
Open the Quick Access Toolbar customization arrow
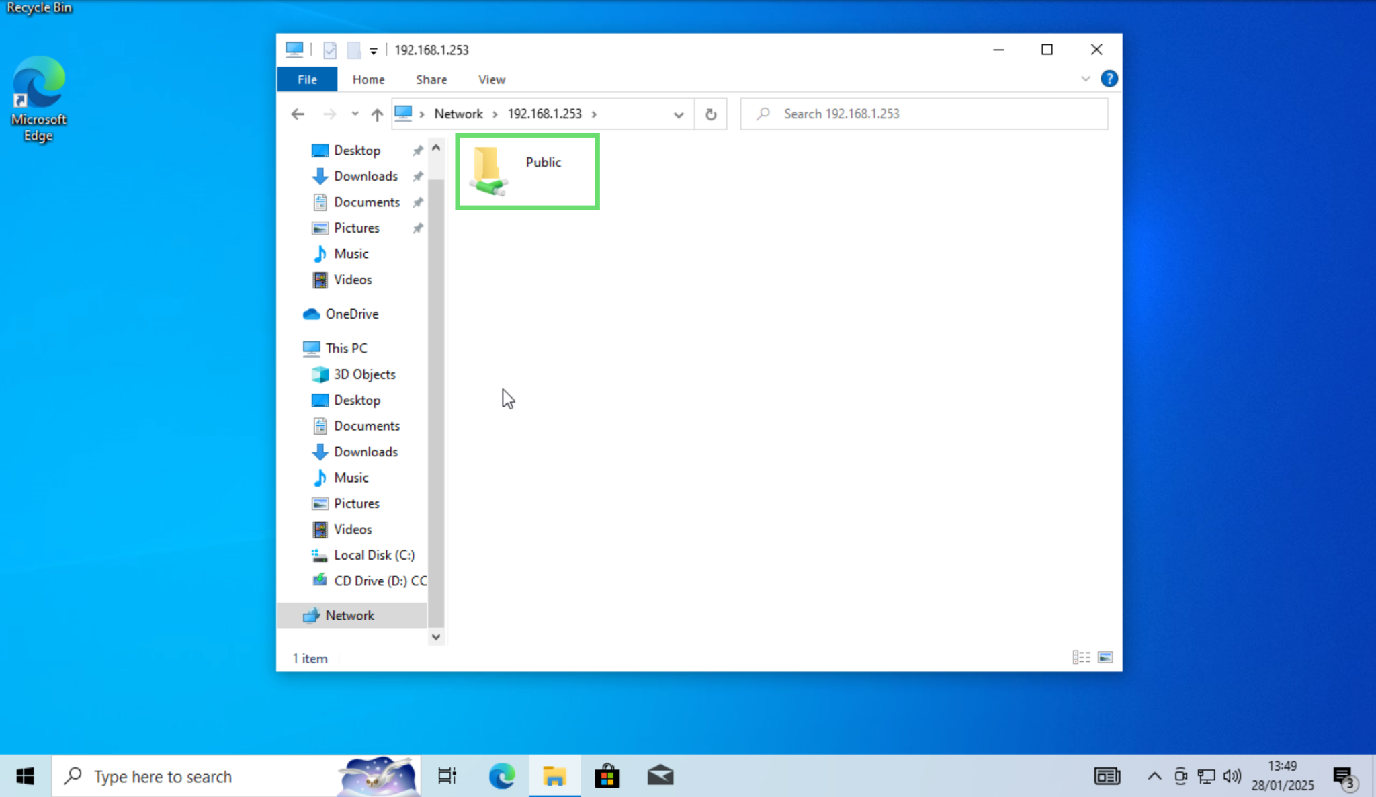(374, 49)
